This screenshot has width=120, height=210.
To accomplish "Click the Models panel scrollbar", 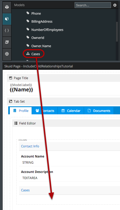I will tap(117, 32).
